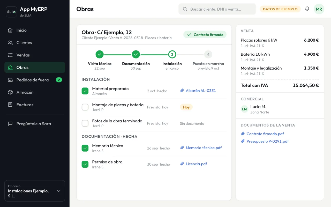The width and height of the screenshot is (331, 207).
Task: Click the search magnifier icon
Action: 185,9
